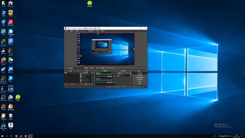The image size is (245, 138).
Task: Remove selected source with minus icon
Action: (84, 84)
